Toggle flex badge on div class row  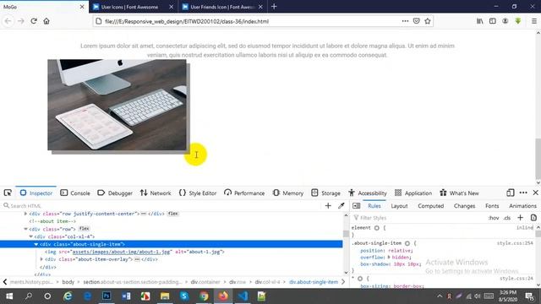pos(84,229)
